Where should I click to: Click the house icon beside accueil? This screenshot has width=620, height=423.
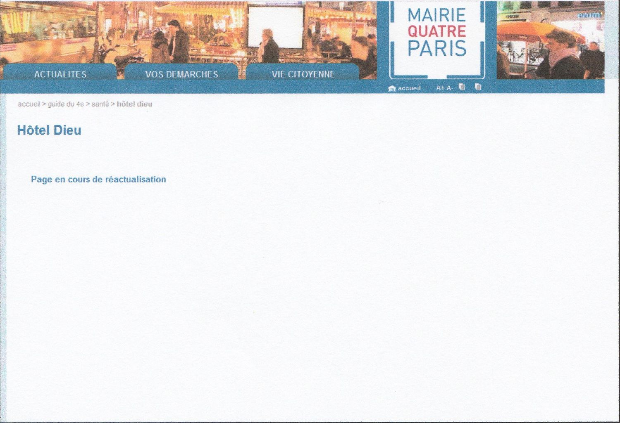[392, 88]
